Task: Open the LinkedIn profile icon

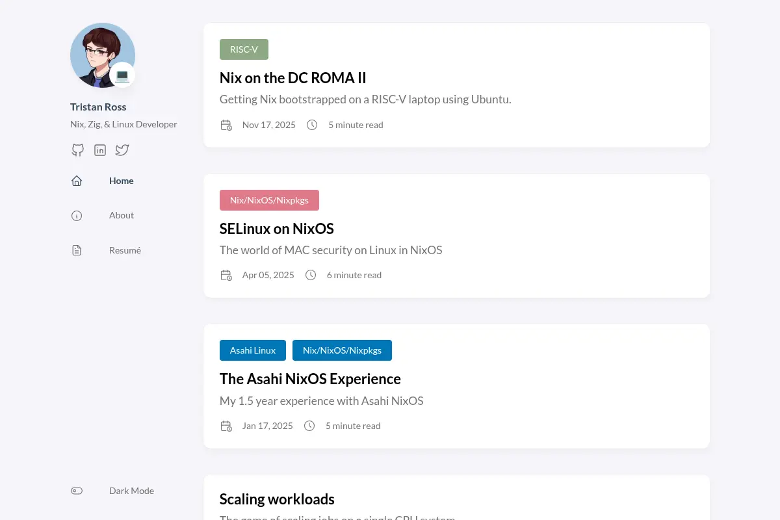Action: coord(100,150)
